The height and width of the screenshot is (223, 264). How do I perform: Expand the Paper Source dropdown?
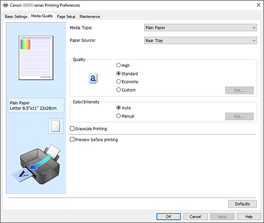[x=200, y=40]
